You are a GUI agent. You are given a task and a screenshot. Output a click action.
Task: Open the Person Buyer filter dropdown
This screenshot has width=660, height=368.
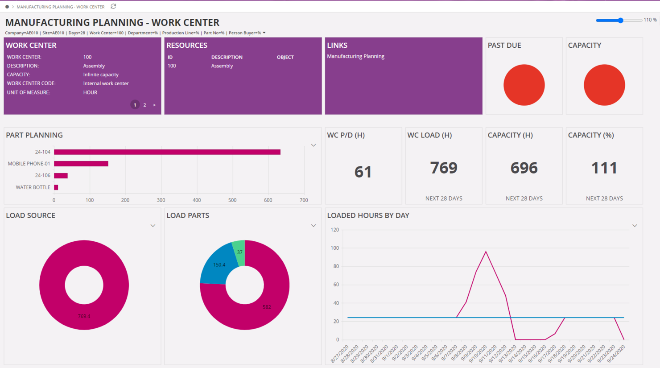263,33
